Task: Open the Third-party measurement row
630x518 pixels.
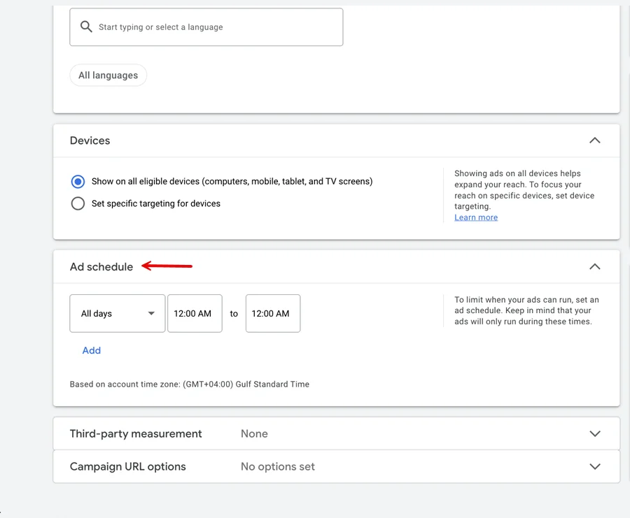Action: [x=336, y=433]
